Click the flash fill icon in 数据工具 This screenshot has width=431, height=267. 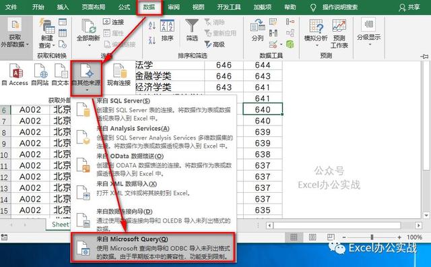pos(273,22)
